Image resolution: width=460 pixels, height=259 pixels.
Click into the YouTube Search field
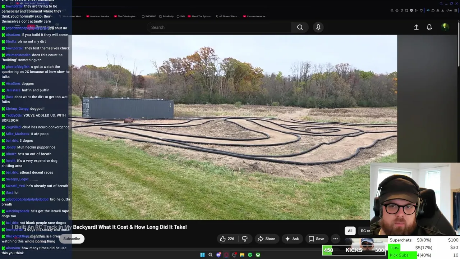[219, 27]
